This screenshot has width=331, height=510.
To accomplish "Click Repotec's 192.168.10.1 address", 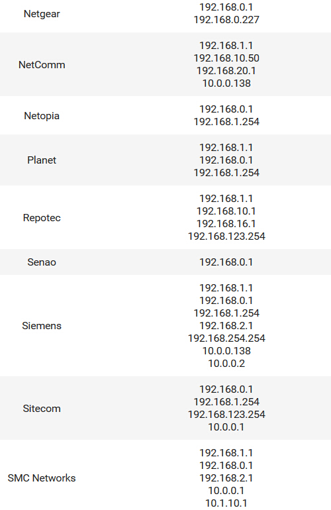I will (226, 211).
